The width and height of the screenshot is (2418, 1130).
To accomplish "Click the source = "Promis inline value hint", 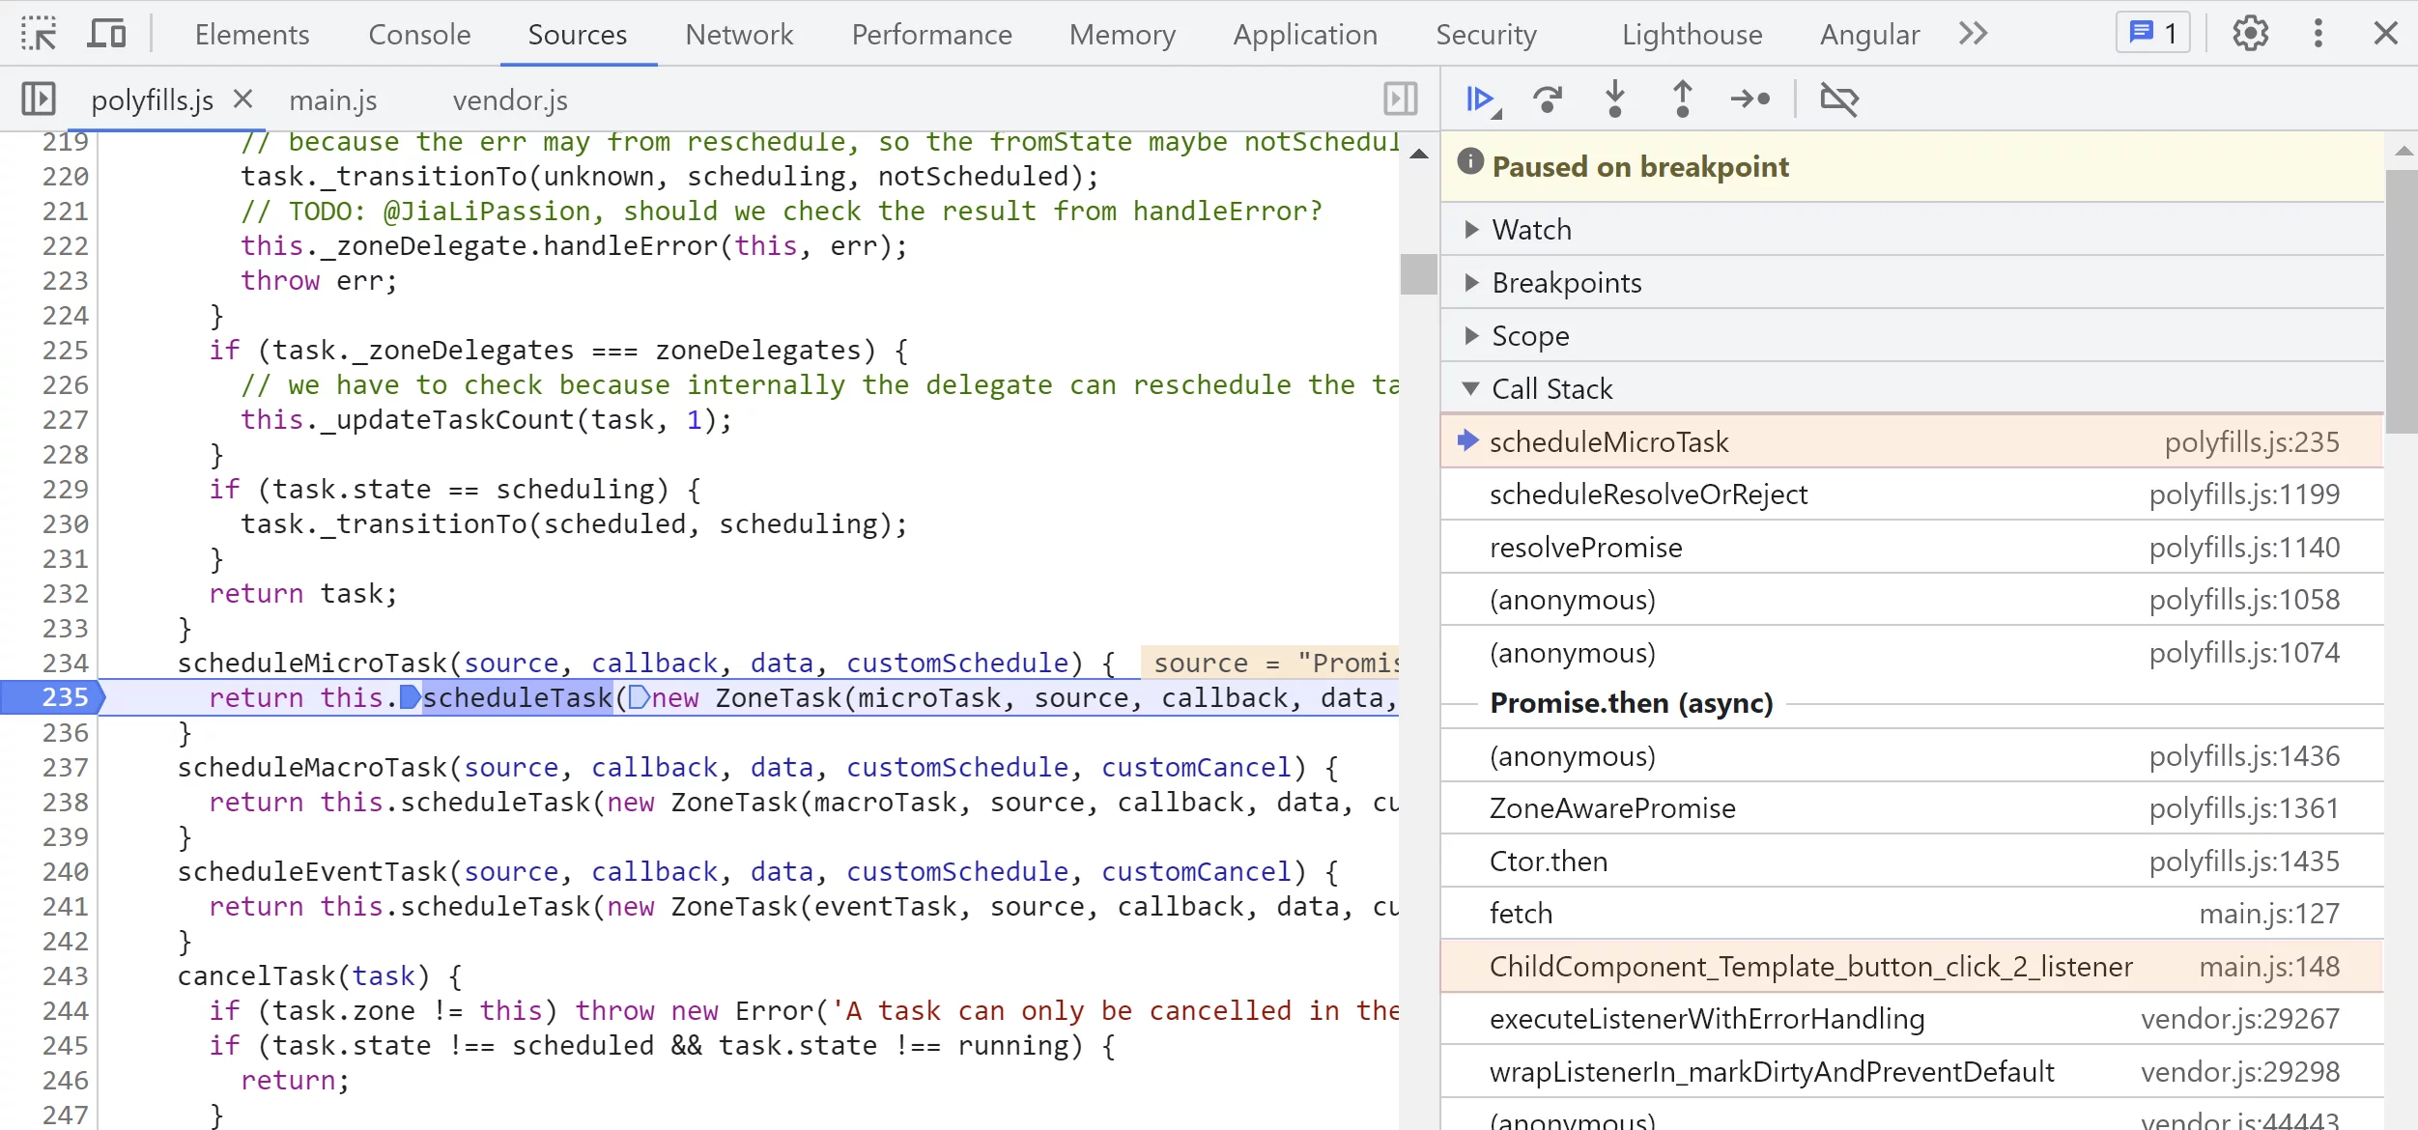I will tap(1270, 663).
